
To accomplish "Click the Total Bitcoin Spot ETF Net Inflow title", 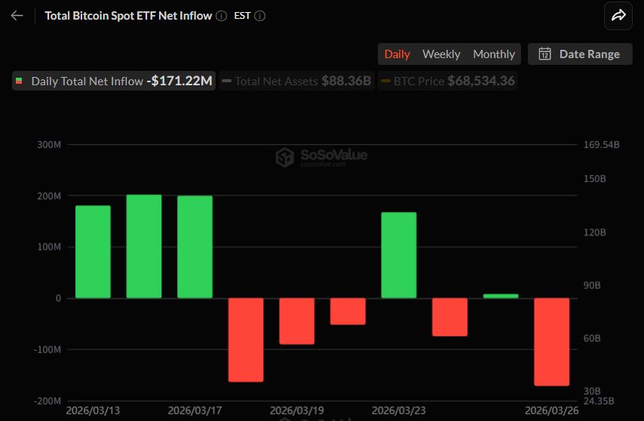I will pos(128,15).
